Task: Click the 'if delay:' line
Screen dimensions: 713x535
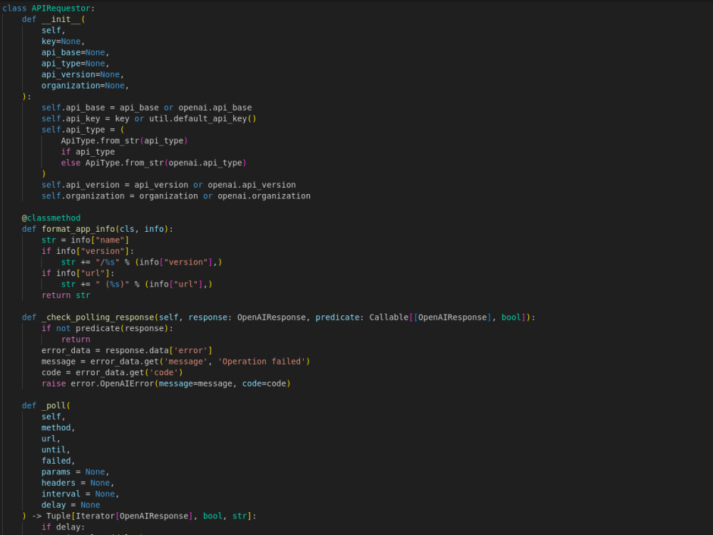Action: pyautogui.click(x=63, y=527)
